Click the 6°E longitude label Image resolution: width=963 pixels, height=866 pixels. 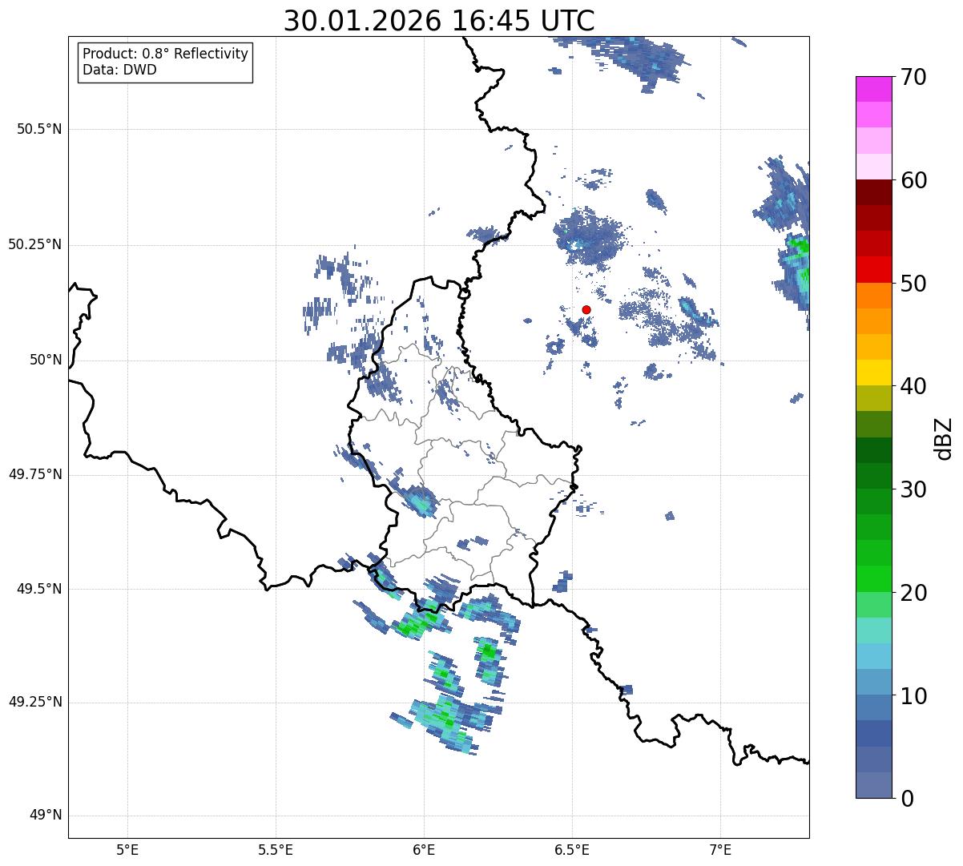tap(424, 850)
